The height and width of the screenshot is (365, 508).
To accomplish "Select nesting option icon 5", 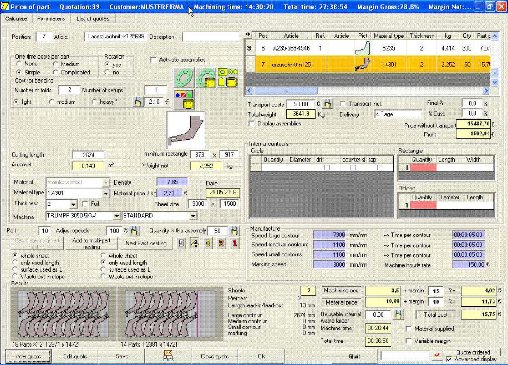I will pos(182,243).
